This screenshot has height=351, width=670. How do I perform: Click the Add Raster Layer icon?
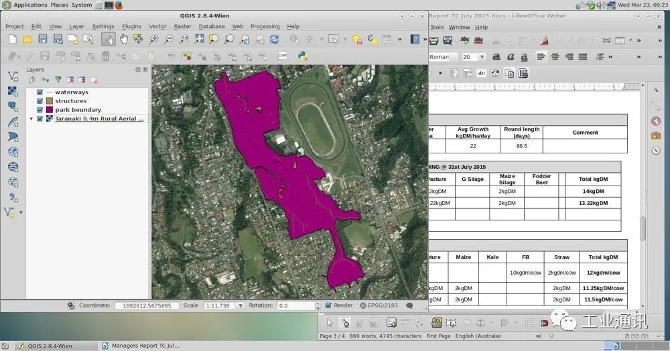coord(13,91)
